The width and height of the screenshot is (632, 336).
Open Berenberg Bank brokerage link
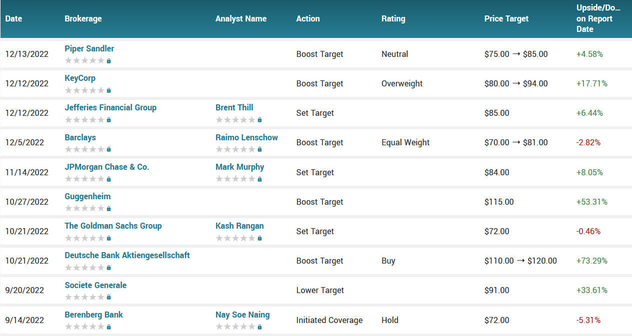[x=93, y=315]
